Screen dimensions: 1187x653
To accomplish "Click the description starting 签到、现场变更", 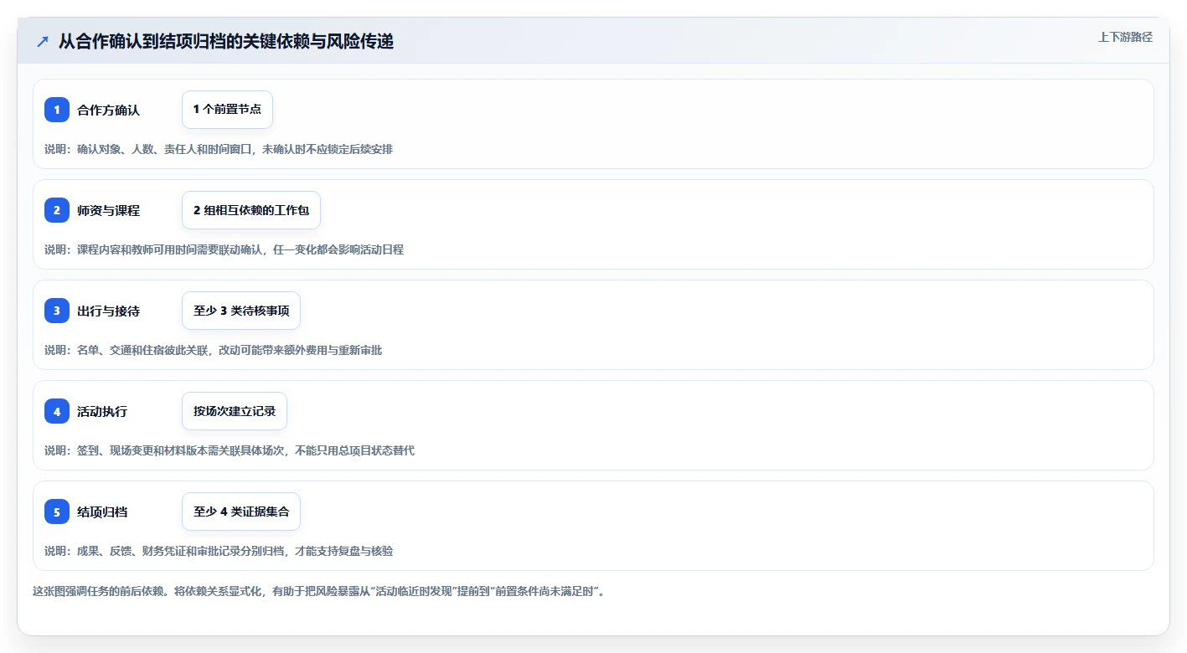I will click(x=230, y=450).
